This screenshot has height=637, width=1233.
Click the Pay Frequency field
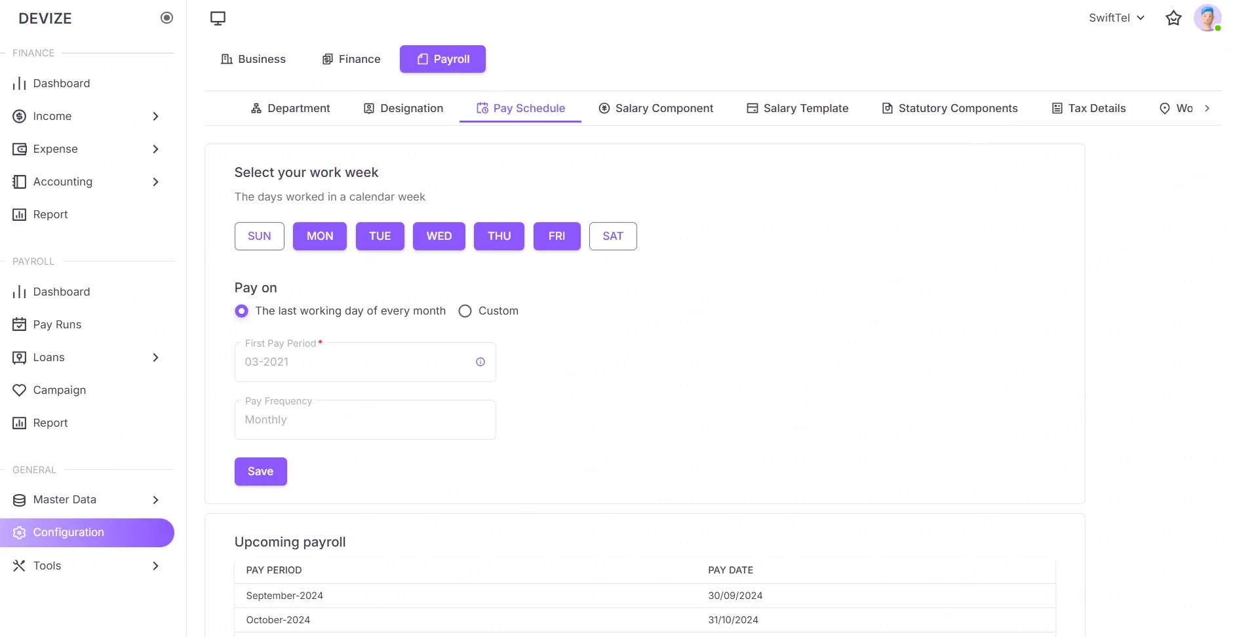365,419
